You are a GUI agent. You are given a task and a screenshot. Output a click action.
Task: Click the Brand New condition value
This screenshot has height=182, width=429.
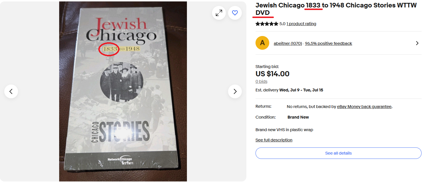(x=298, y=117)
